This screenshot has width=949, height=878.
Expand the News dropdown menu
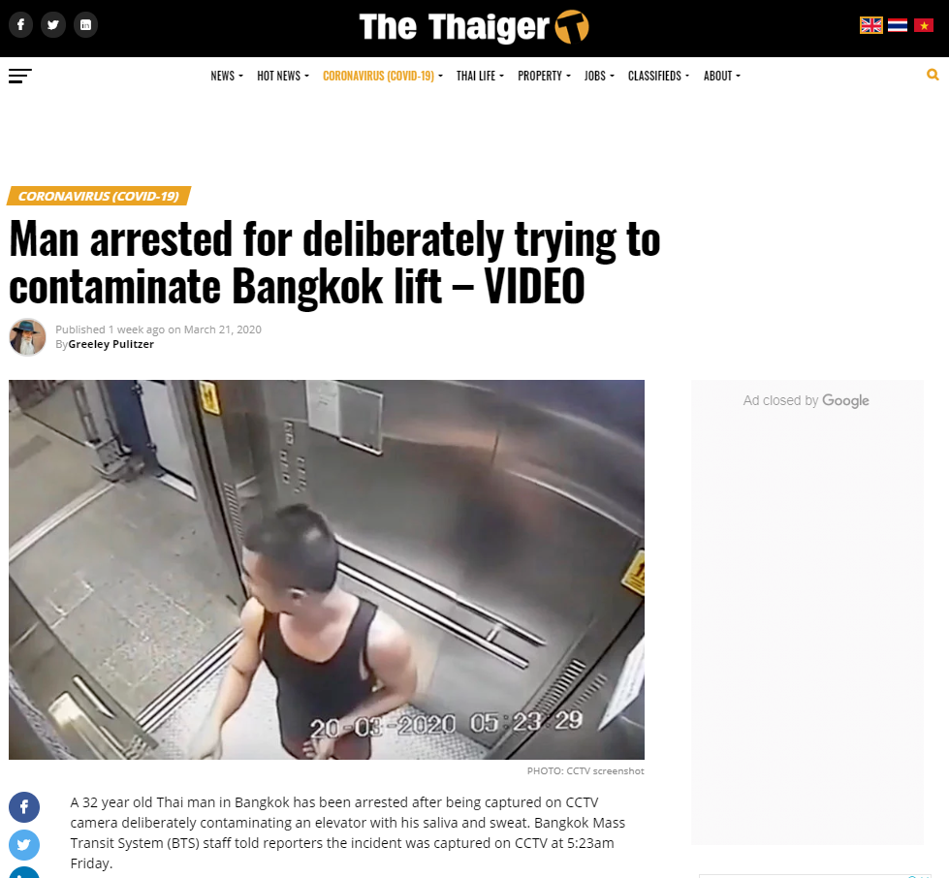point(227,76)
